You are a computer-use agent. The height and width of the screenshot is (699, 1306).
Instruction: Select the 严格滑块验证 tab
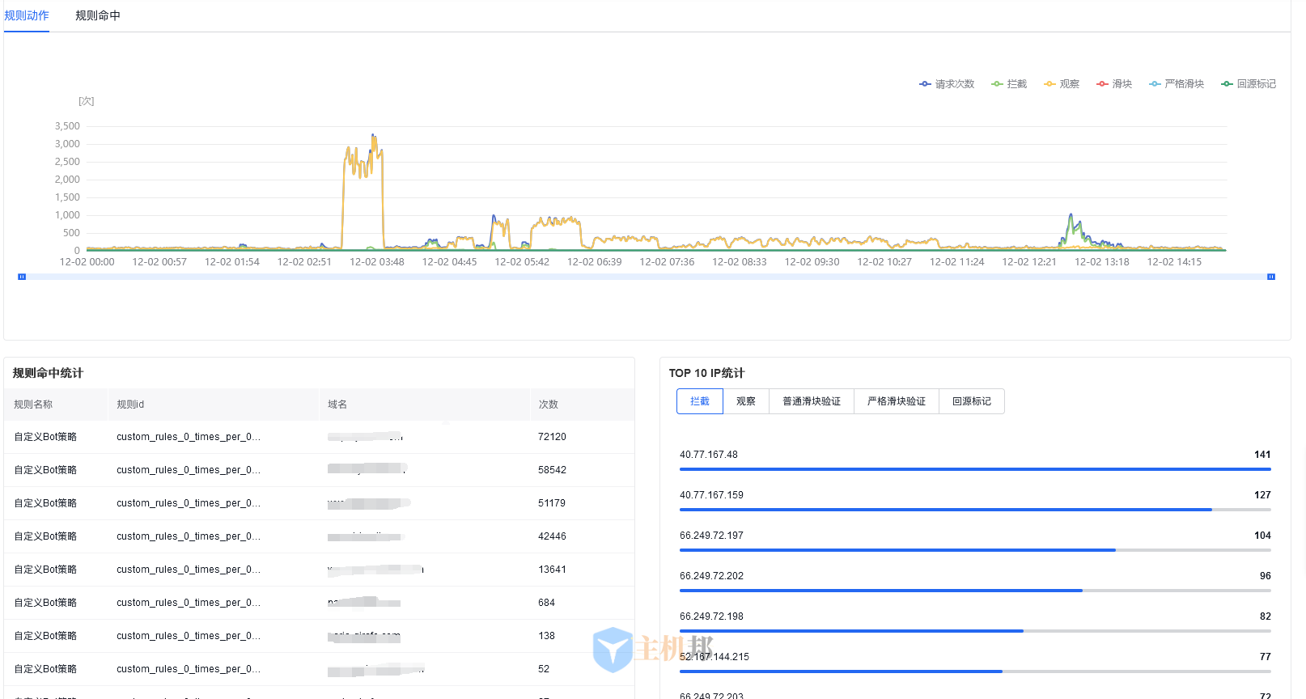click(x=897, y=401)
